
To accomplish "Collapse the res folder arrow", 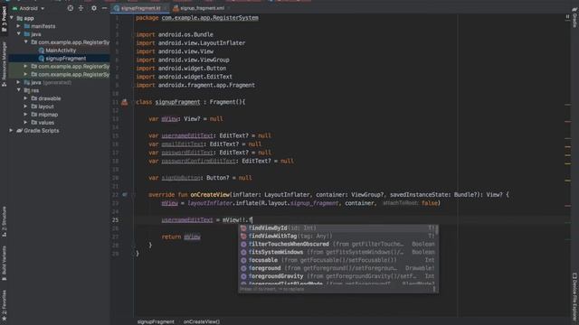I will tap(18, 90).
